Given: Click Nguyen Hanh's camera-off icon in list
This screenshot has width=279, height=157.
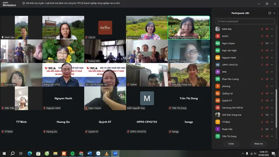Looking at the screenshot, I should pyautogui.click(x=267, y=58).
